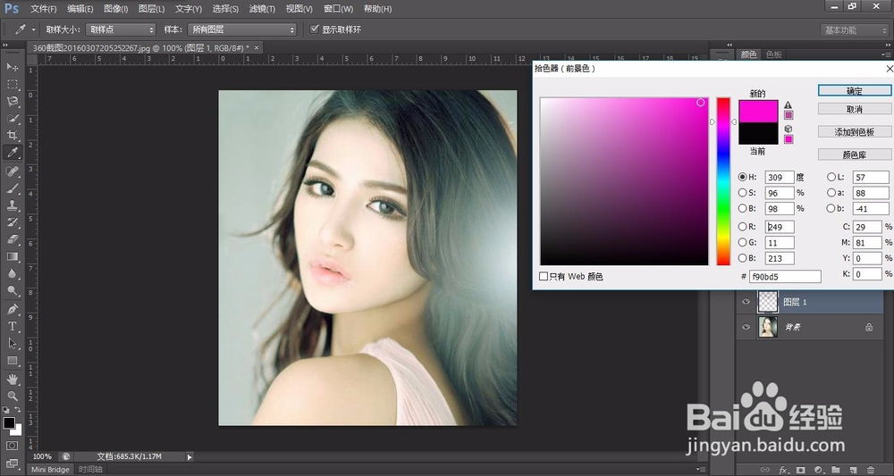Switch to the 色板 tab
Screen dimensions: 894x476
773,54
